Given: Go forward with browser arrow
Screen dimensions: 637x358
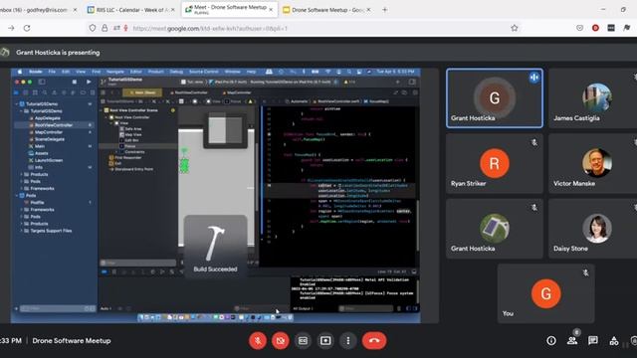Looking at the screenshot, I should coord(11,28).
